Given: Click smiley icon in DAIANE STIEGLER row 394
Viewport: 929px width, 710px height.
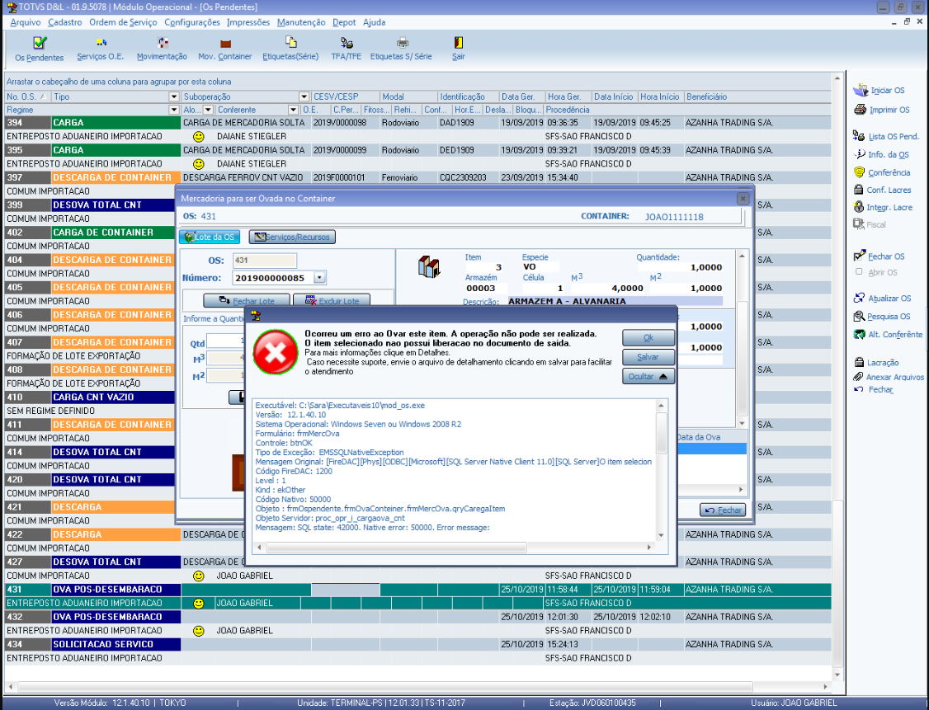Looking at the screenshot, I should pos(199,136).
